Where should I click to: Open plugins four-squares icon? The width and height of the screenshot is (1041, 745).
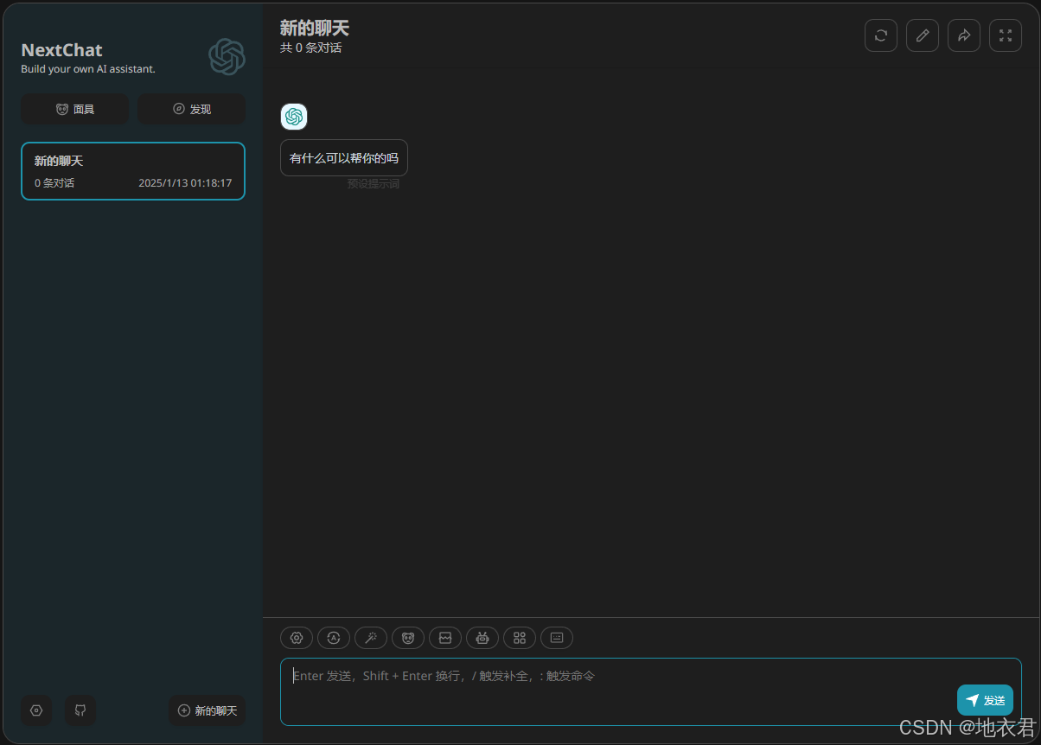tap(520, 638)
